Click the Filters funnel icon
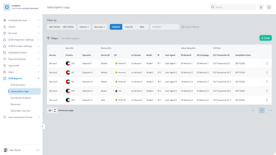Image resolution: width=276 pixels, height=155 pixels. coord(48,38)
